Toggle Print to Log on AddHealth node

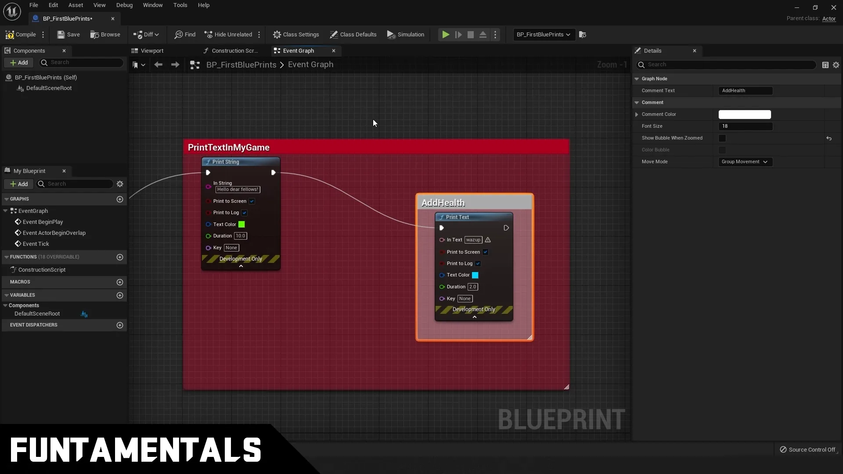(x=478, y=263)
